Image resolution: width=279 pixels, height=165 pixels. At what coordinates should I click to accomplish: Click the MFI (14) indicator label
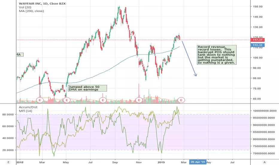click(x=25, y=111)
